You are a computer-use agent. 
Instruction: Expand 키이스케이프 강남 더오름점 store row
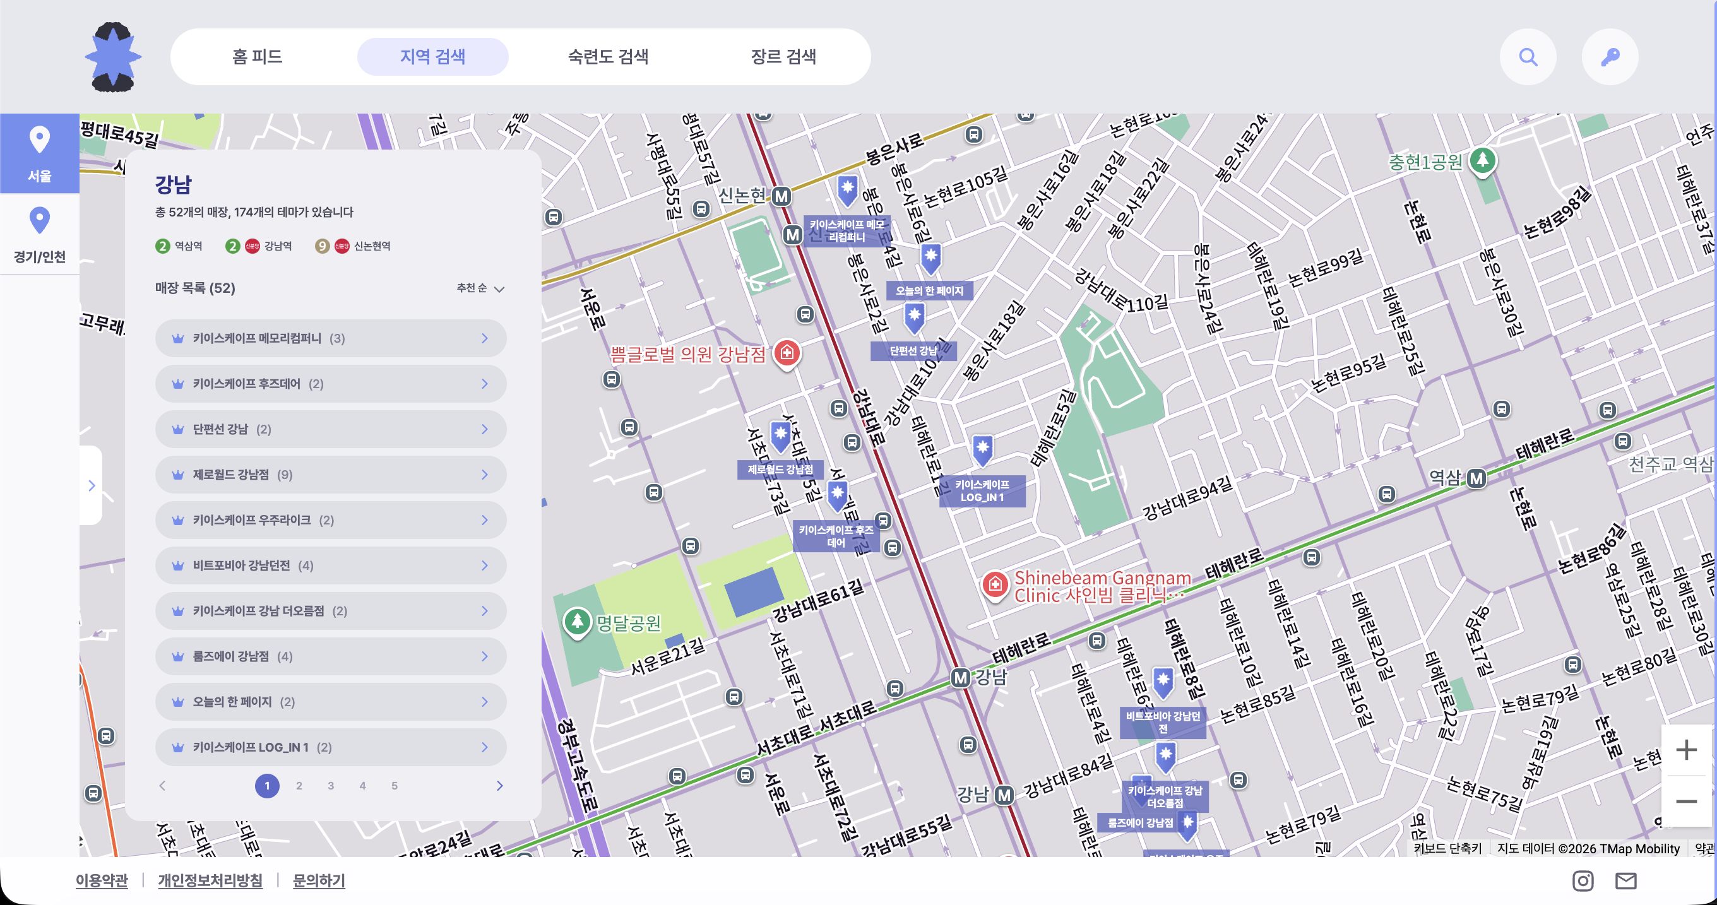(x=331, y=610)
